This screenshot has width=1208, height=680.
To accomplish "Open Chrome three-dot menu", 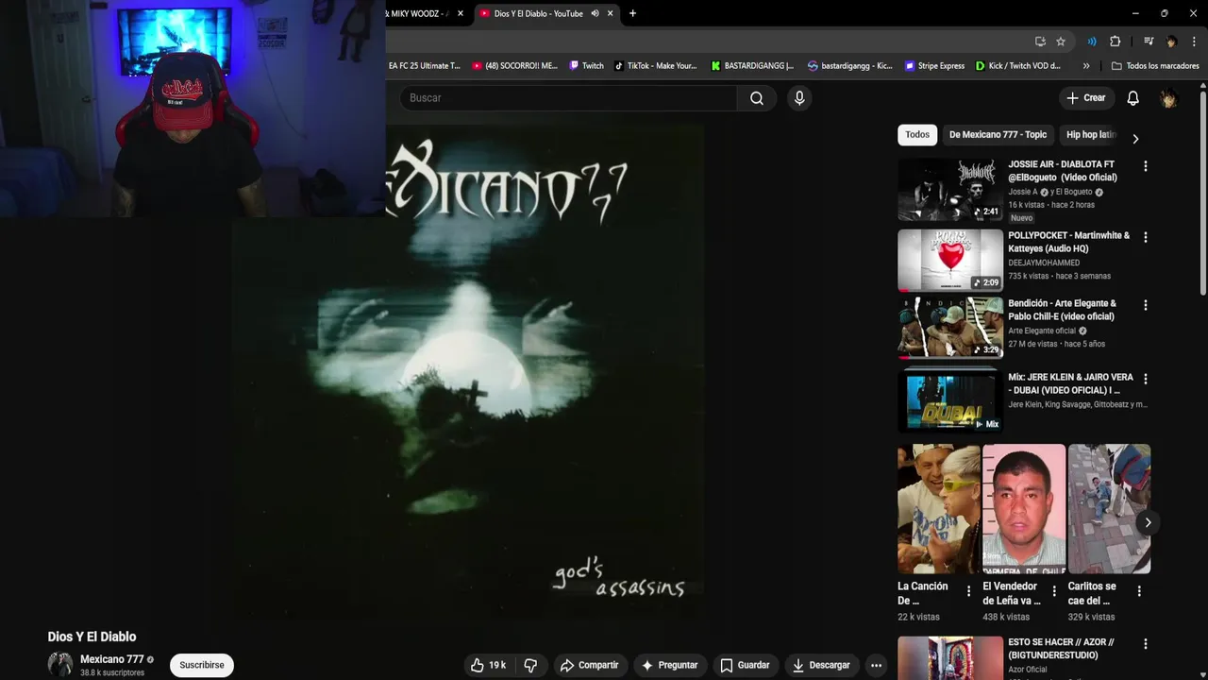I will tap(1195, 42).
